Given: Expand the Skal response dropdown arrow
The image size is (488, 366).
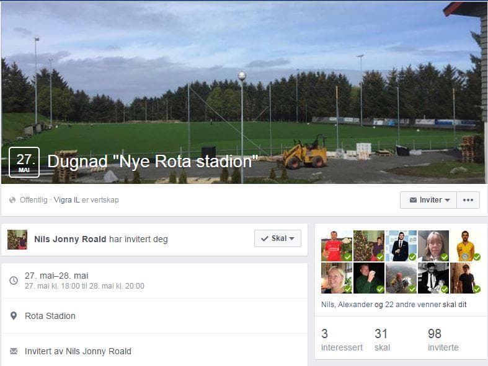Looking at the screenshot, I should (x=291, y=238).
